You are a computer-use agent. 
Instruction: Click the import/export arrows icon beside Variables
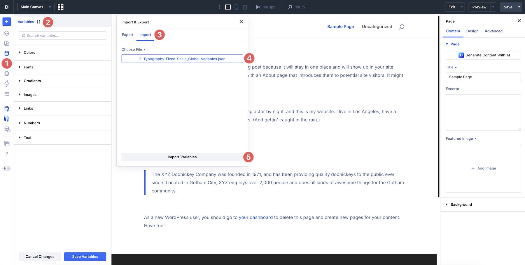39,22
